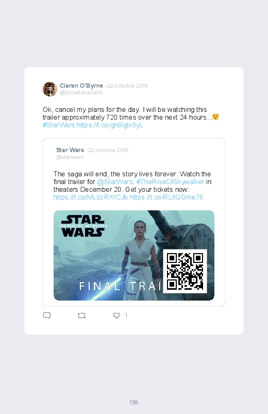Open Ciaran O'Byrne's avatar picture
The height and width of the screenshot is (414, 268).
(x=50, y=89)
